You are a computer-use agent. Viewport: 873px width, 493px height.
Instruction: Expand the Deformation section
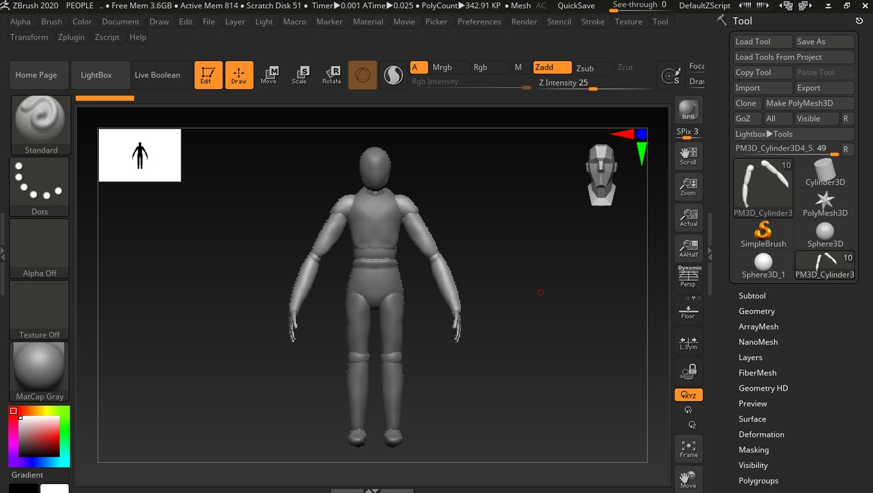[761, 434]
